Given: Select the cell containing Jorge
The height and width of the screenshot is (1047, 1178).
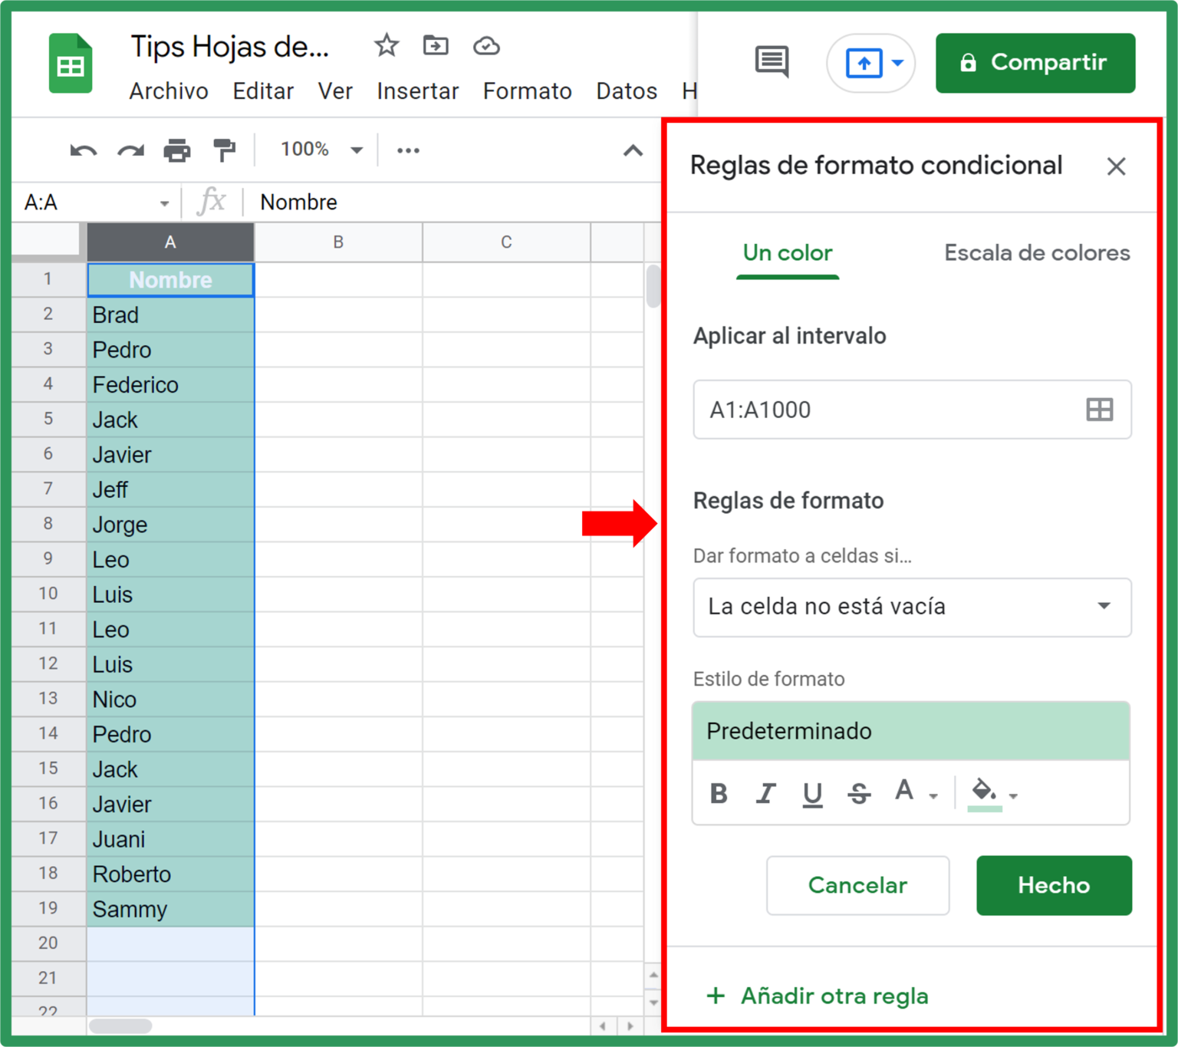Looking at the screenshot, I should [170, 525].
